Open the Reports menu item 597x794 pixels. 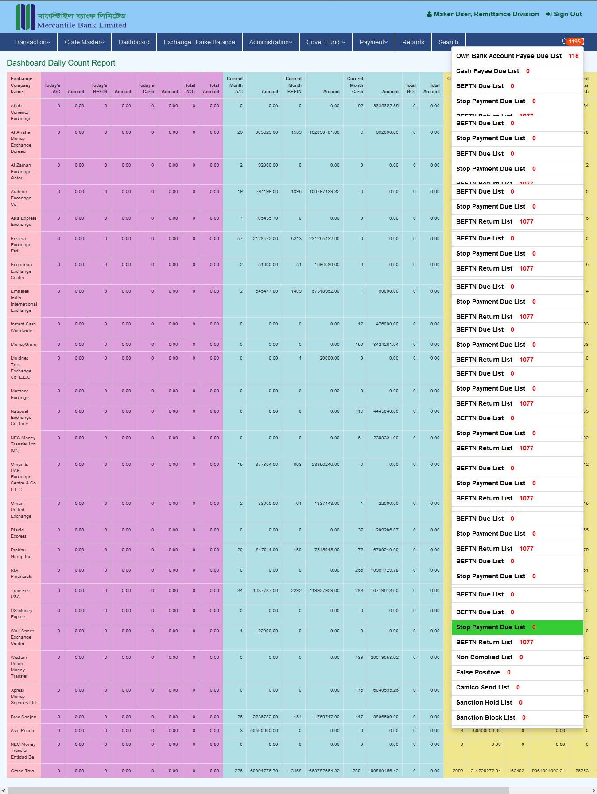coord(413,42)
